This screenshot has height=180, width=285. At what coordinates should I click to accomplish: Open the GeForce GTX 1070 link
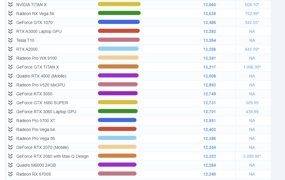click(34, 22)
